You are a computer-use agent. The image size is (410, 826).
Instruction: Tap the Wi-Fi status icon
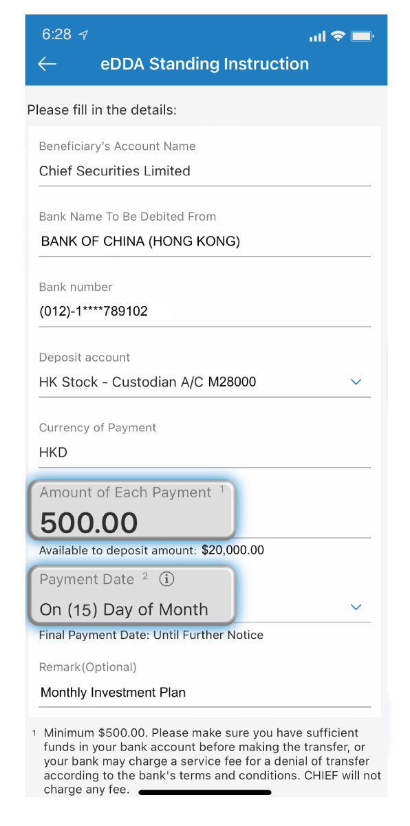point(337,36)
